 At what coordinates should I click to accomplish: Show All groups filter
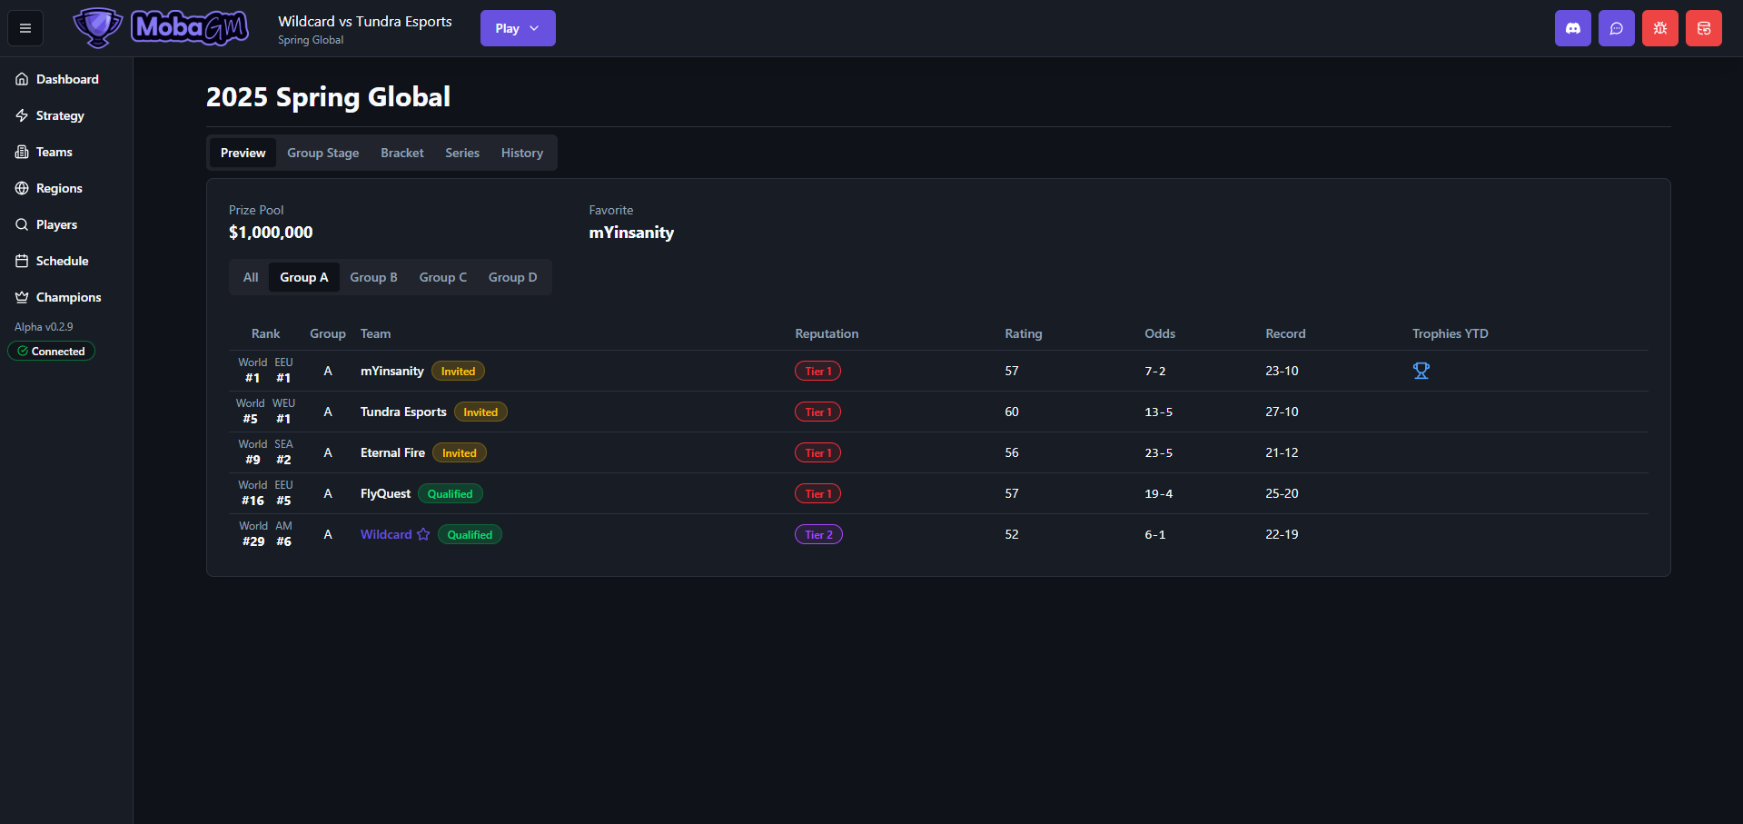tap(251, 277)
